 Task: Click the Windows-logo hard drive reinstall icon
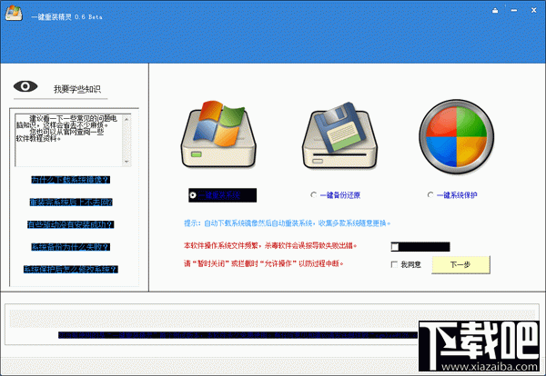tap(218, 134)
